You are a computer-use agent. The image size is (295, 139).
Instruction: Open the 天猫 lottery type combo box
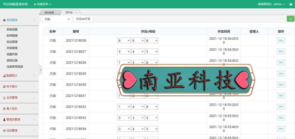click(x=57, y=19)
